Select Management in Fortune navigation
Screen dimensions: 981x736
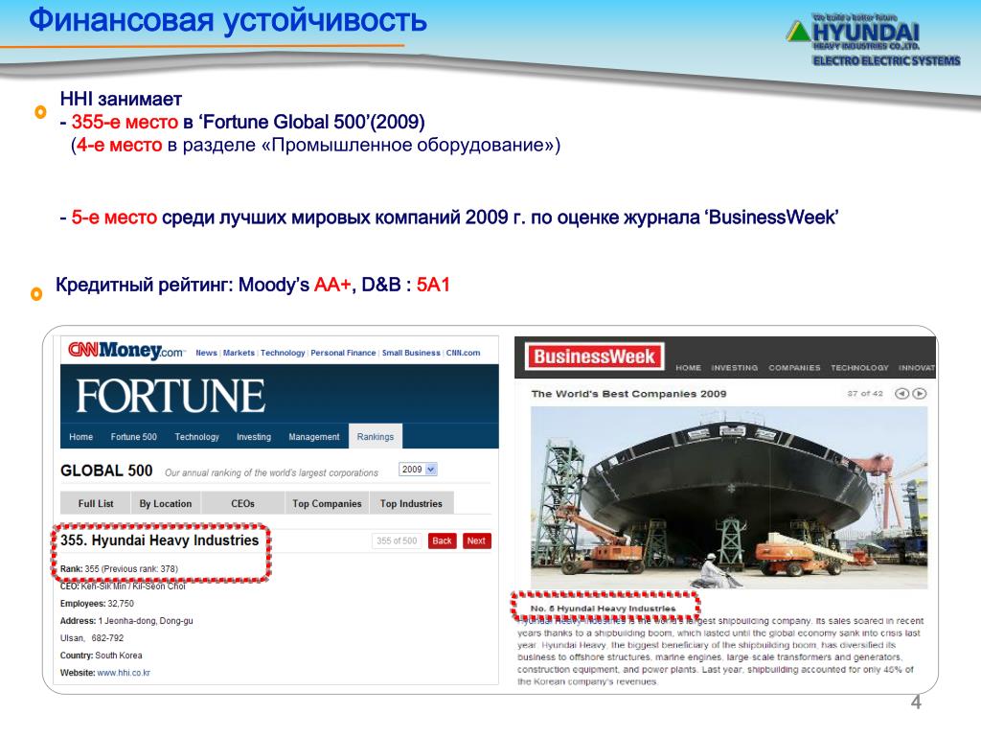tap(314, 437)
